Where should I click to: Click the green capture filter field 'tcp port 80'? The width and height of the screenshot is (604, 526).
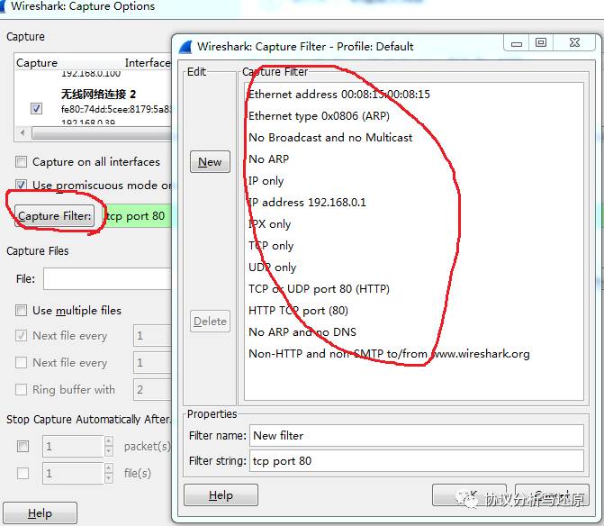(x=139, y=216)
